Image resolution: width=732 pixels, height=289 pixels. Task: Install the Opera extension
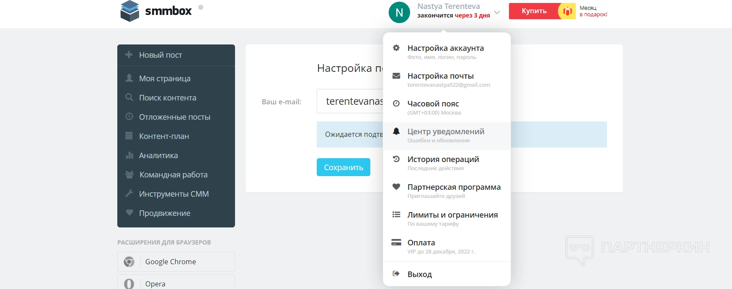[x=176, y=282]
